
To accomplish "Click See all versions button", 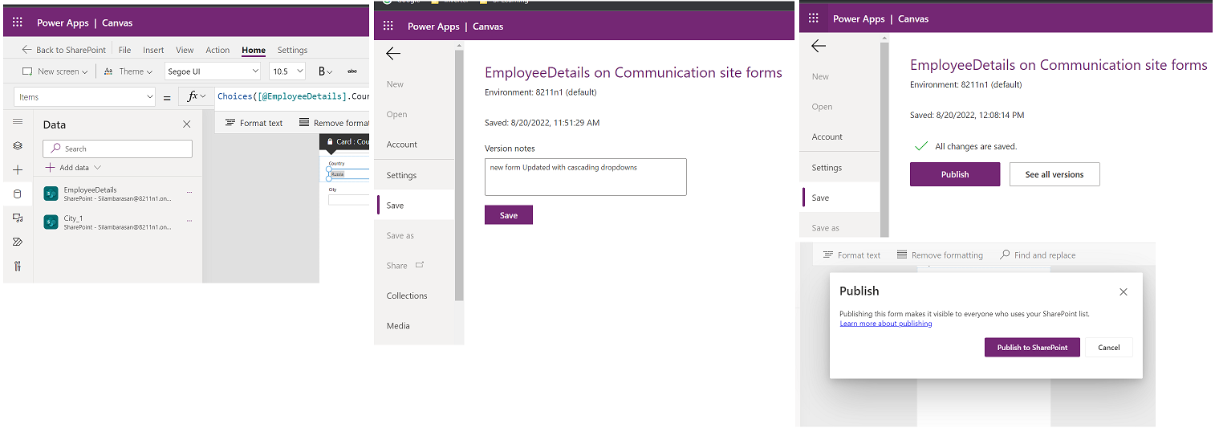I will point(1054,174).
